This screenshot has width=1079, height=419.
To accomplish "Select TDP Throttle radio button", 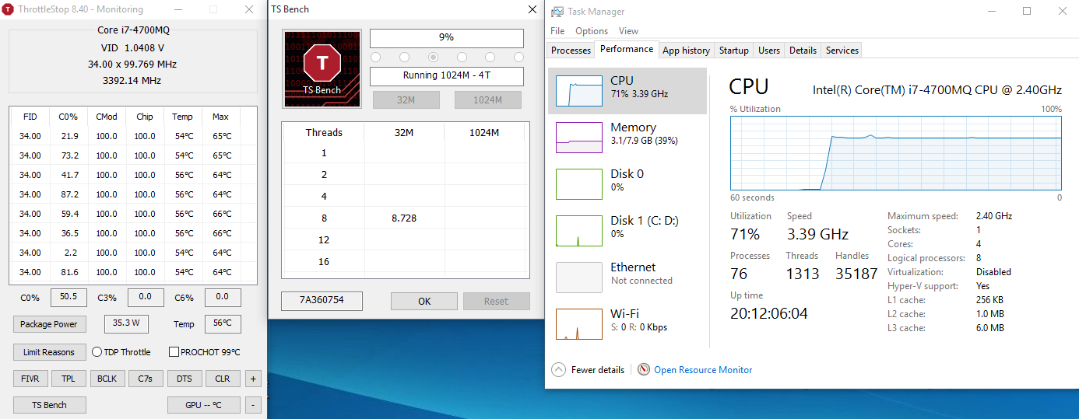I will pyautogui.click(x=97, y=352).
